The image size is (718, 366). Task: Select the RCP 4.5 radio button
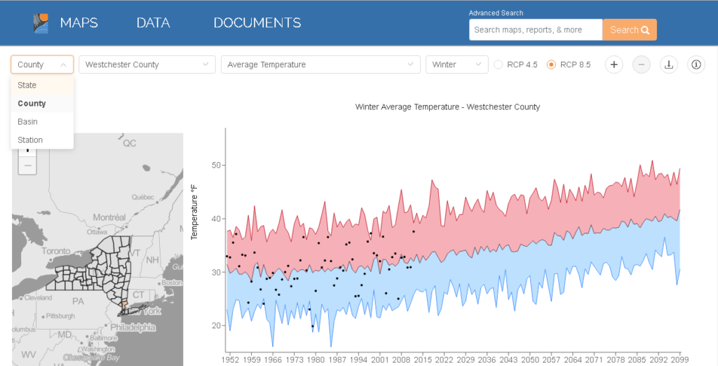point(499,65)
